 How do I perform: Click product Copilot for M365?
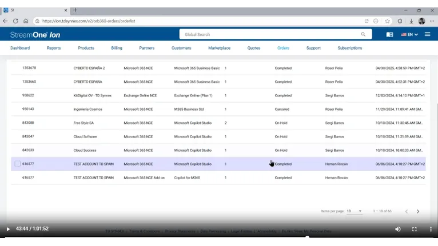pyautogui.click(x=187, y=178)
